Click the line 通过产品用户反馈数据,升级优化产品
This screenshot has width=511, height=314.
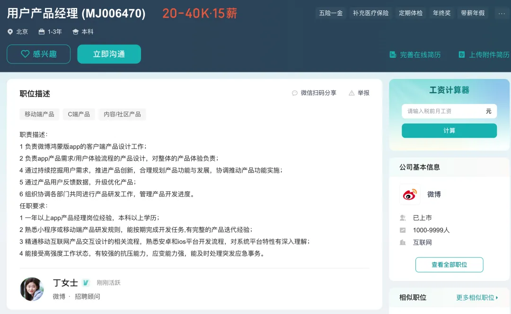coord(78,182)
